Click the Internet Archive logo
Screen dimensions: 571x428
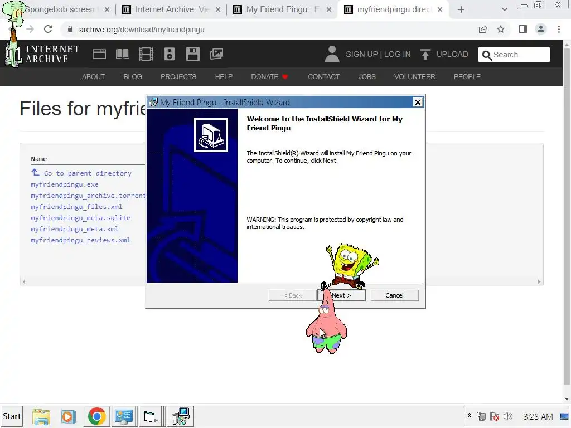(x=42, y=54)
